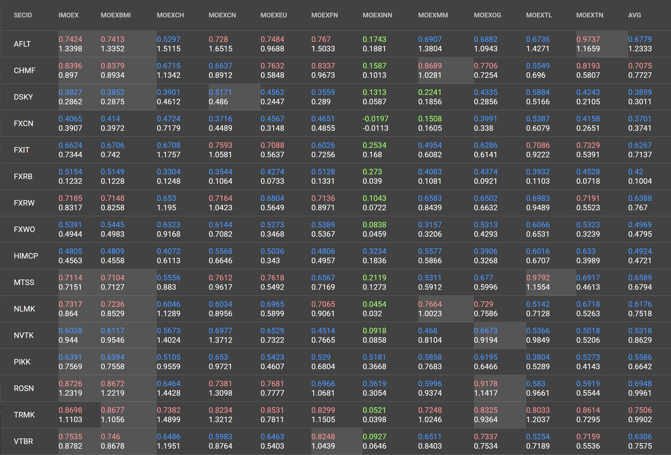The width and height of the screenshot is (671, 455).
Task: Pick the FXRB row label
Action: [x=23, y=176]
